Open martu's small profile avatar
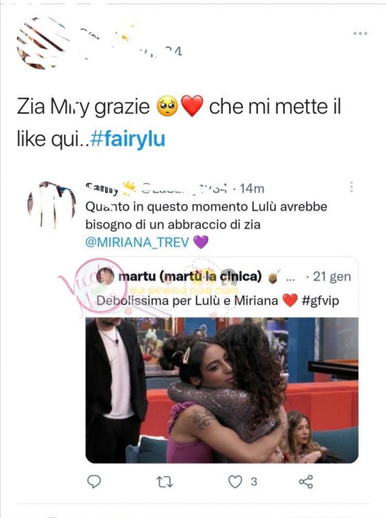Viewport: 386px width, 518px height. [105, 277]
